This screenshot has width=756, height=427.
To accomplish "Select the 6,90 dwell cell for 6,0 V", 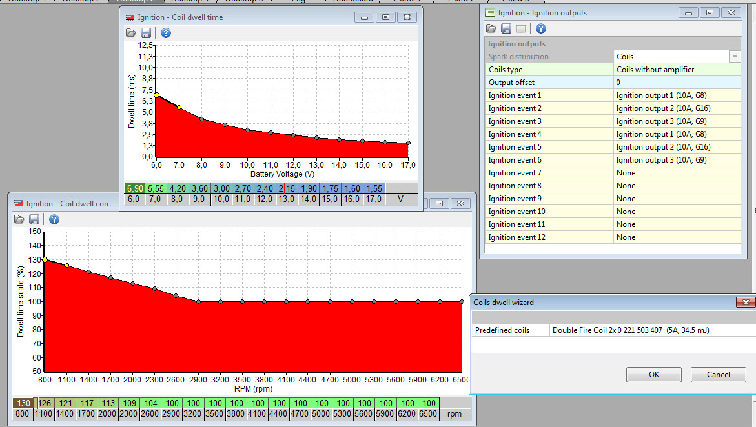I will click(x=134, y=188).
